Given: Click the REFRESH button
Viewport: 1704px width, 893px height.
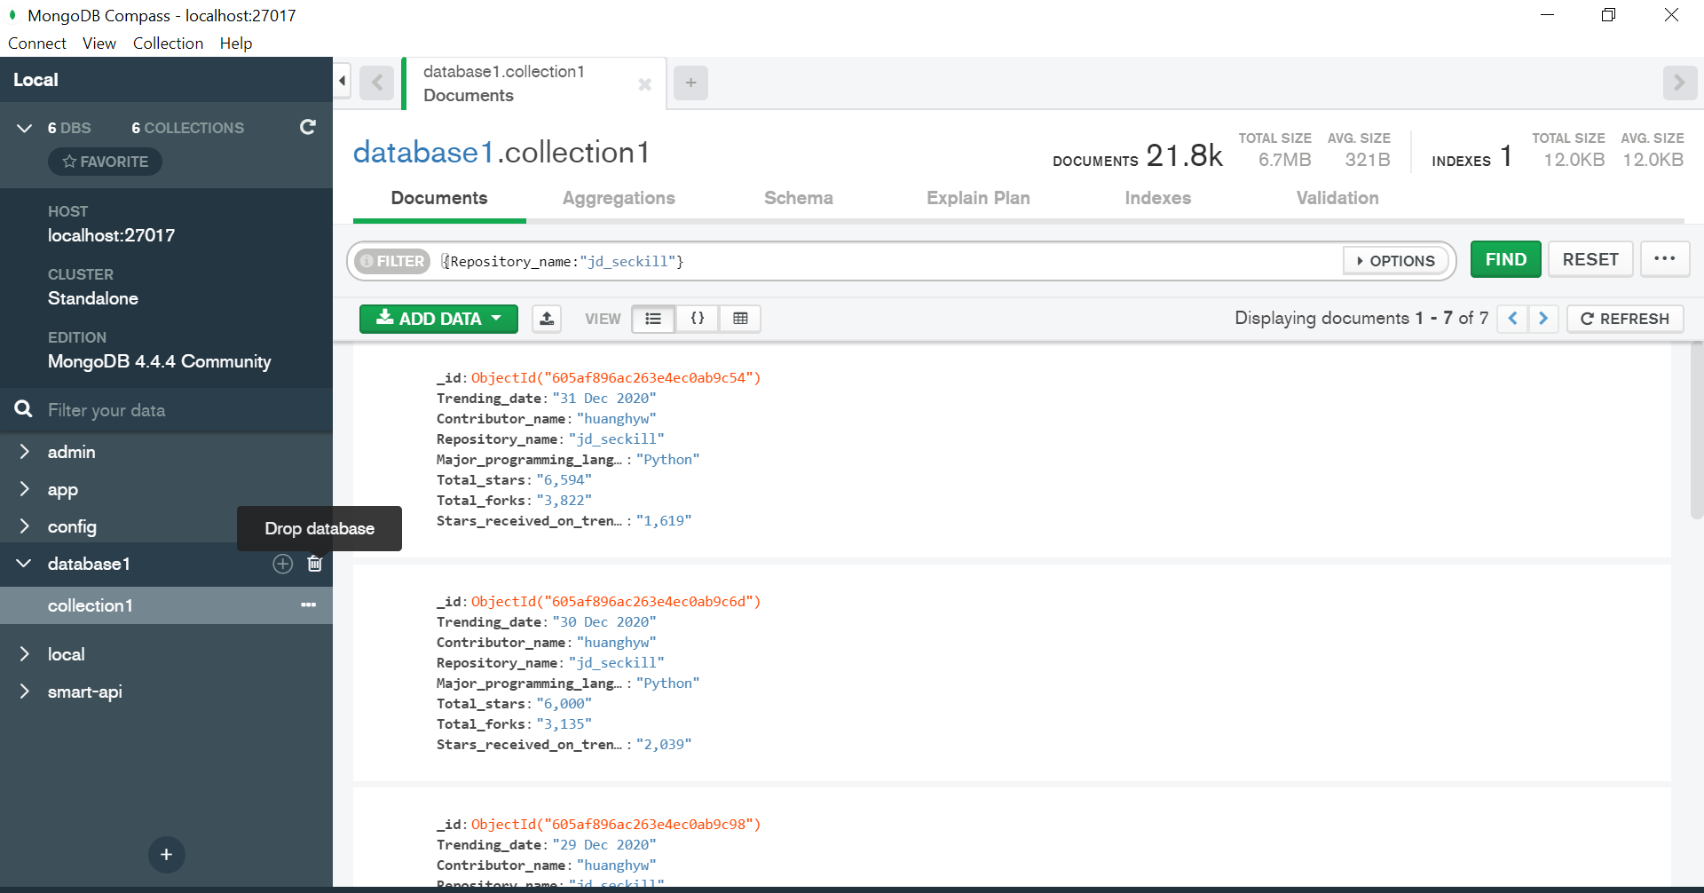Looking at the screenshot, I should pyautogui.click(x=1625, y=319).
